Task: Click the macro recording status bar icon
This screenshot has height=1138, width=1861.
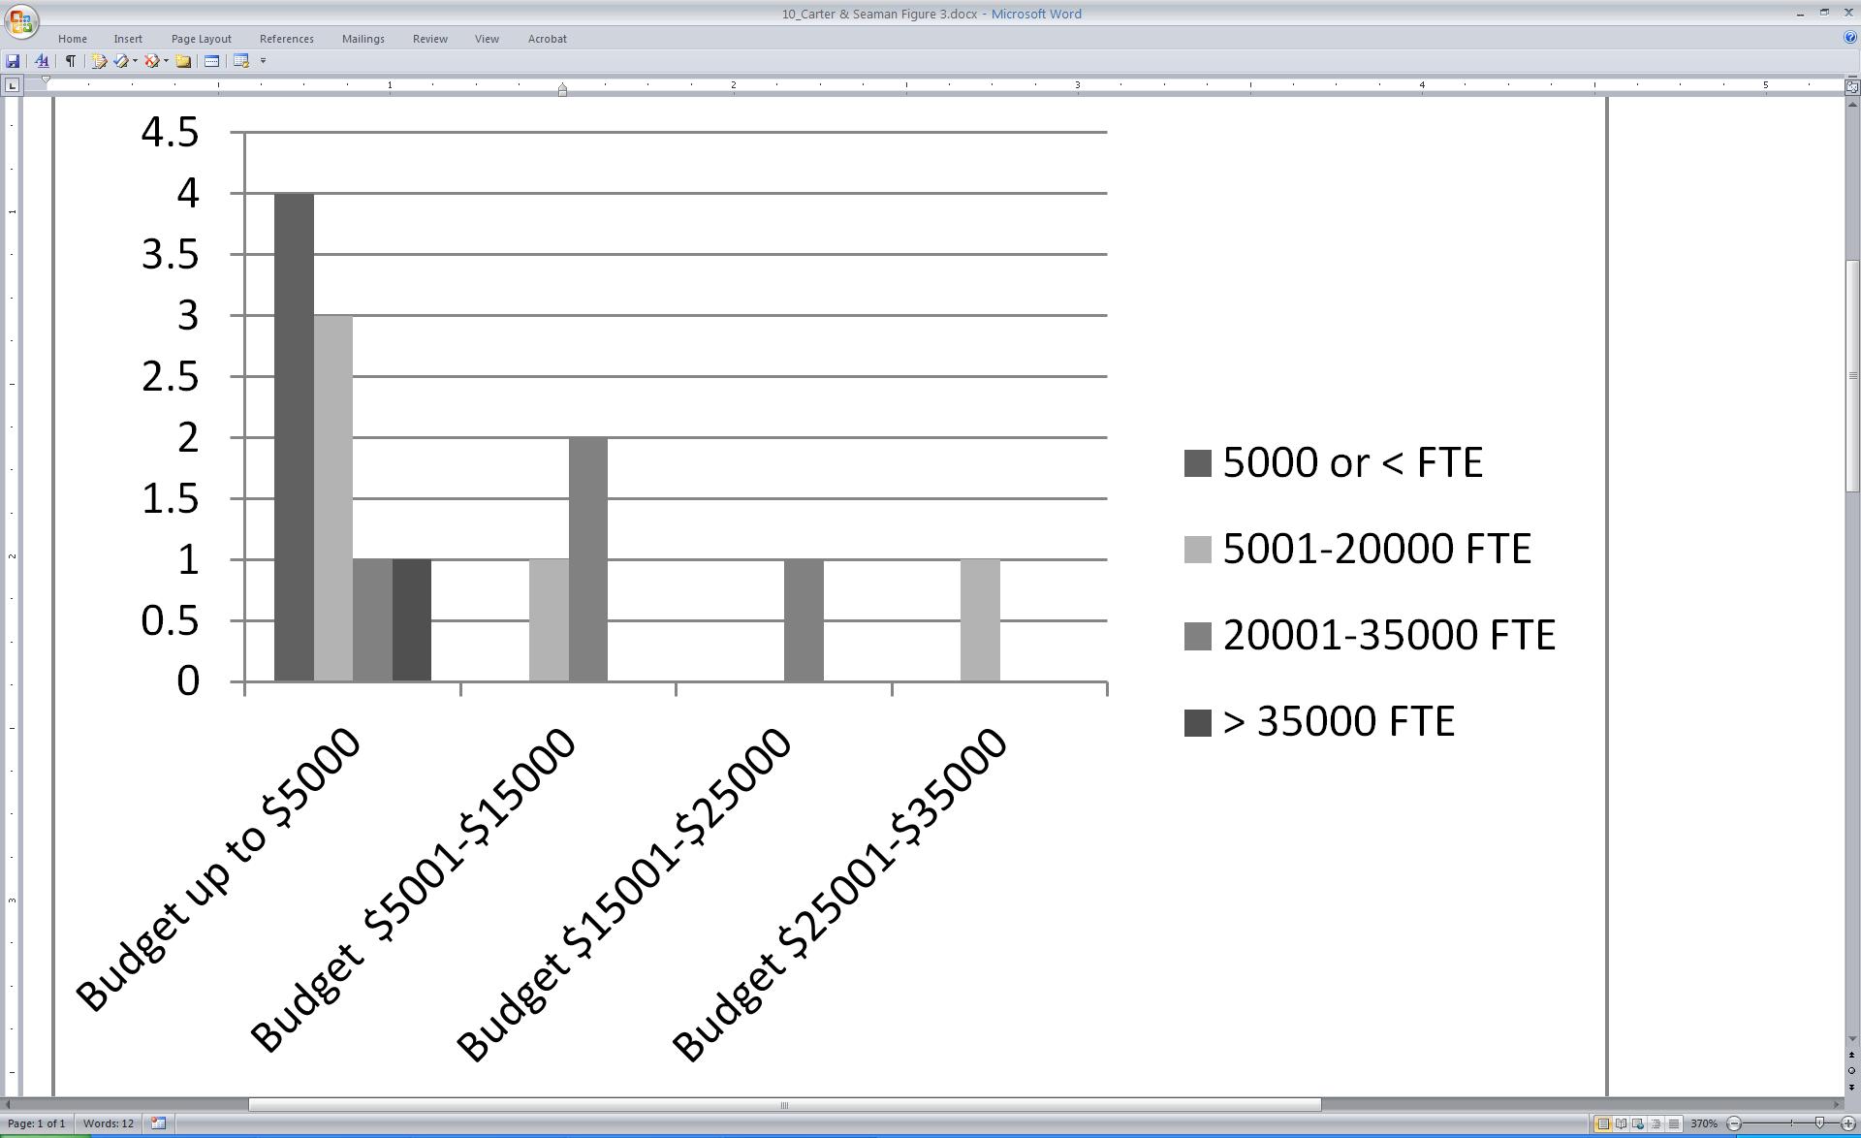Action: coord(158,1123)
